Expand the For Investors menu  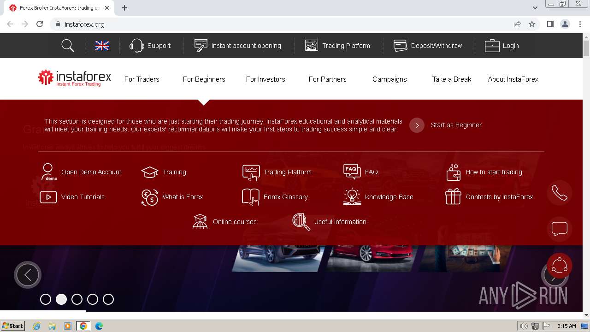click(265, 79)
